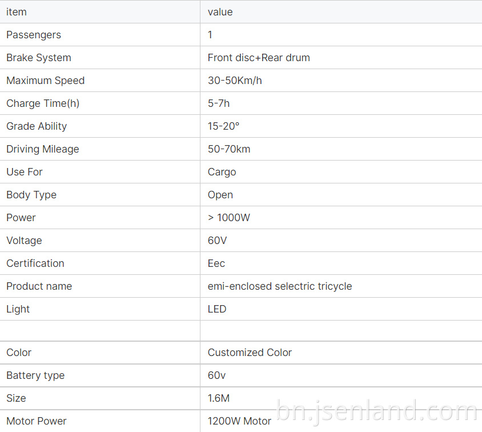Select the Body Type label
Image resolution: width=482 pixels, height=432 pixels.
point(31,195)
